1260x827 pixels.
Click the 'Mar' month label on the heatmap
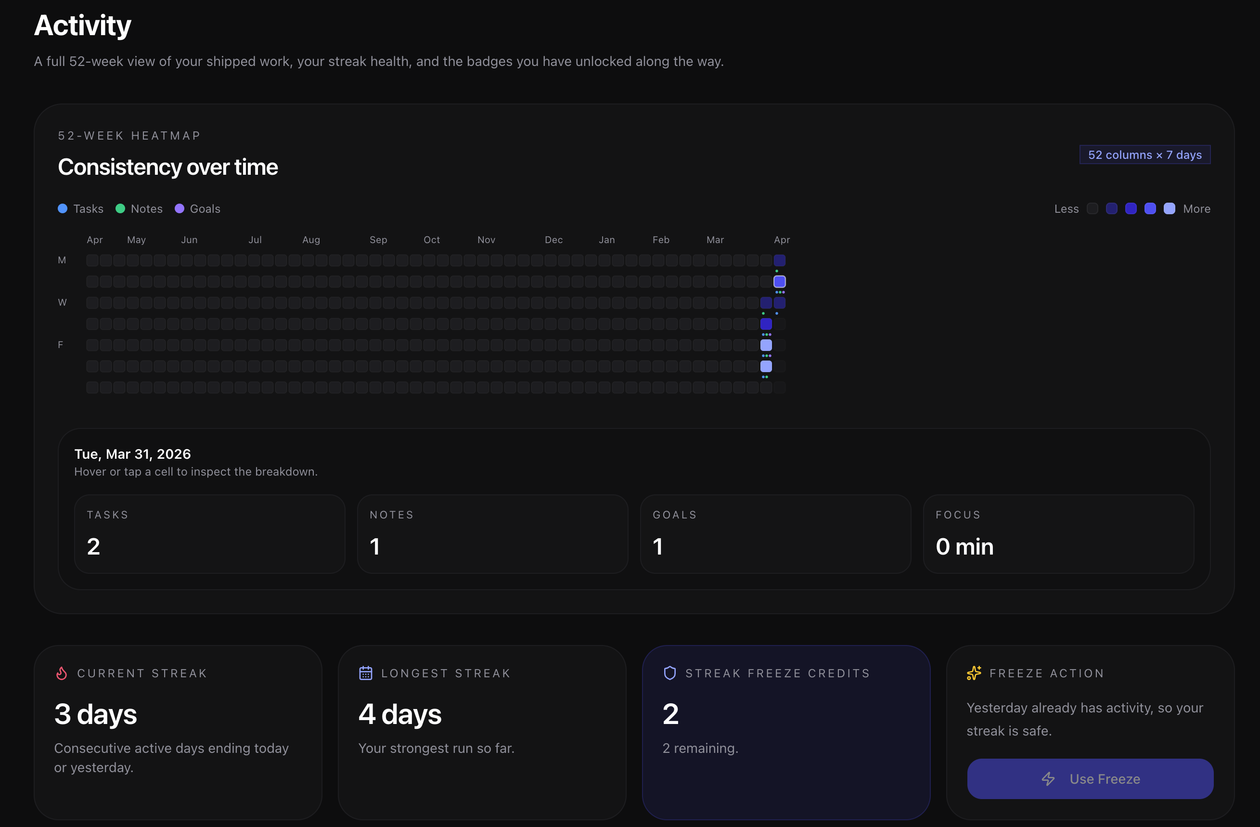pyautogui.click(x=715, y=240)
